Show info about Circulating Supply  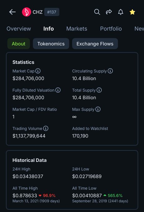(x=110, y=71)
